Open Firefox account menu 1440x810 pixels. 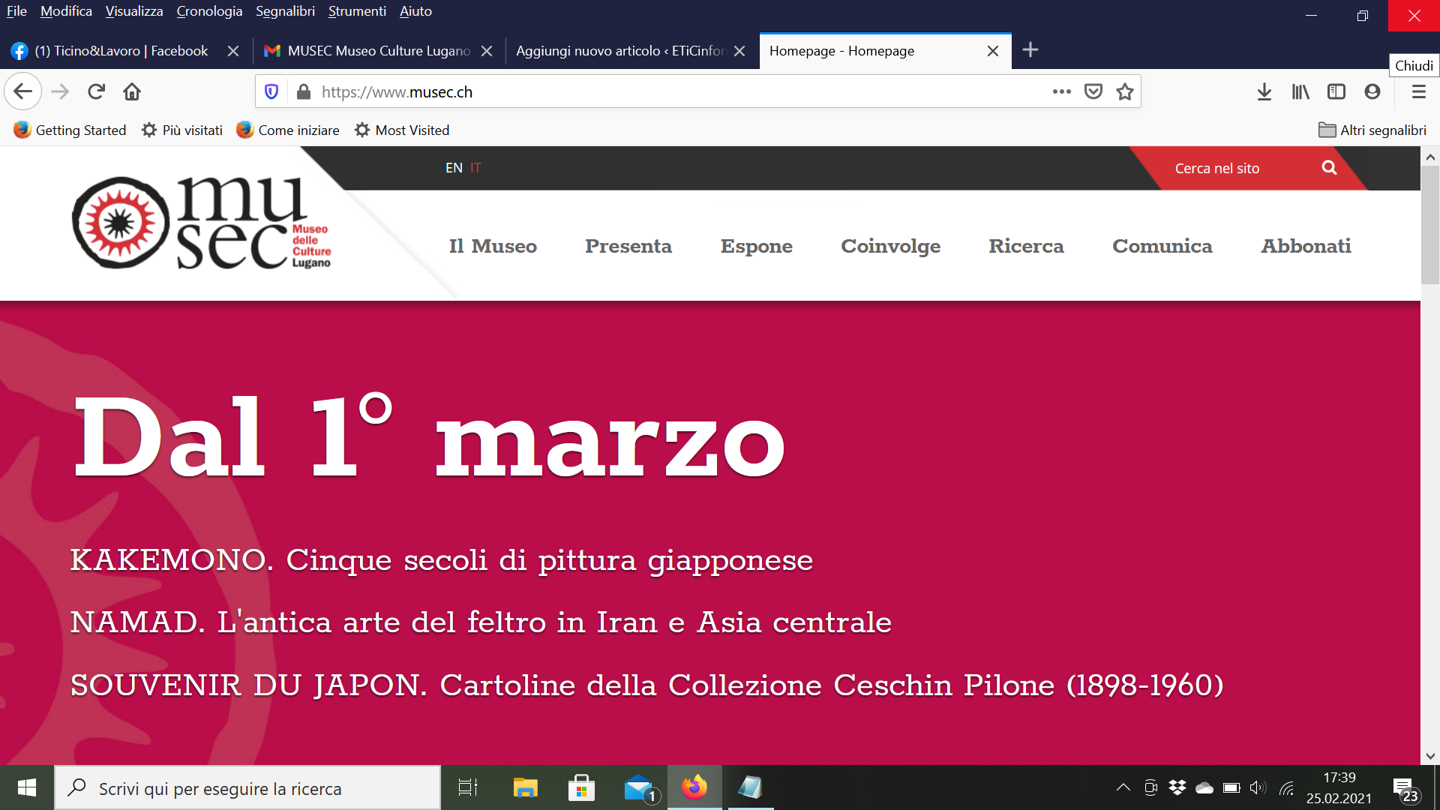[1372, 91]
